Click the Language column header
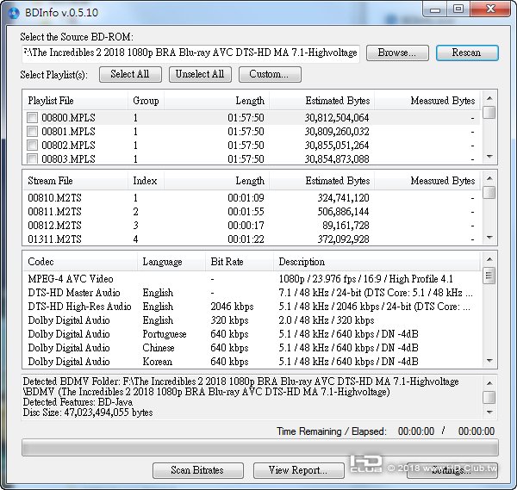This screenshot has height=490, width=517. tap(171, 262)
